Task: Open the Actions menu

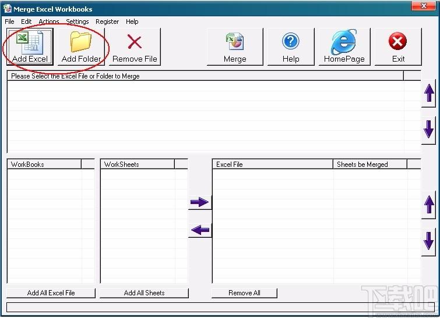Action: 49,22
